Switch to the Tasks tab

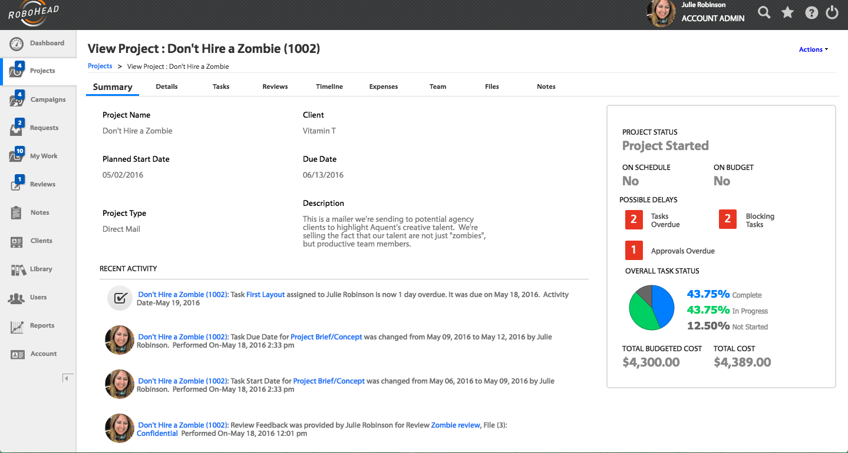click(x=221, y=86)
